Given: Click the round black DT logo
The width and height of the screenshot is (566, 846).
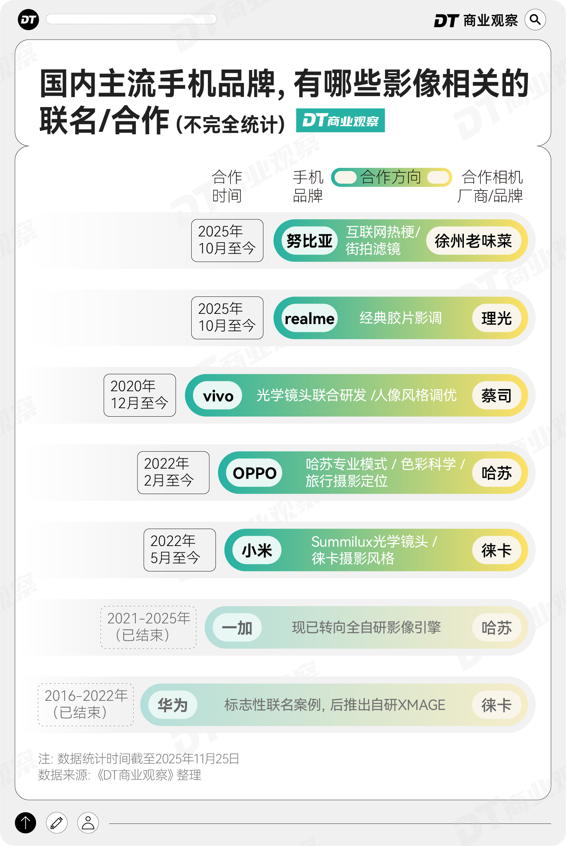Looking at the screenshot, I should [28, 19].
